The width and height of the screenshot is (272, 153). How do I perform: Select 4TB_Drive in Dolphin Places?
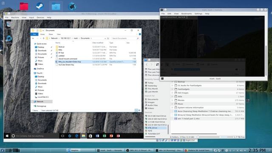click(x=156, y=128)
